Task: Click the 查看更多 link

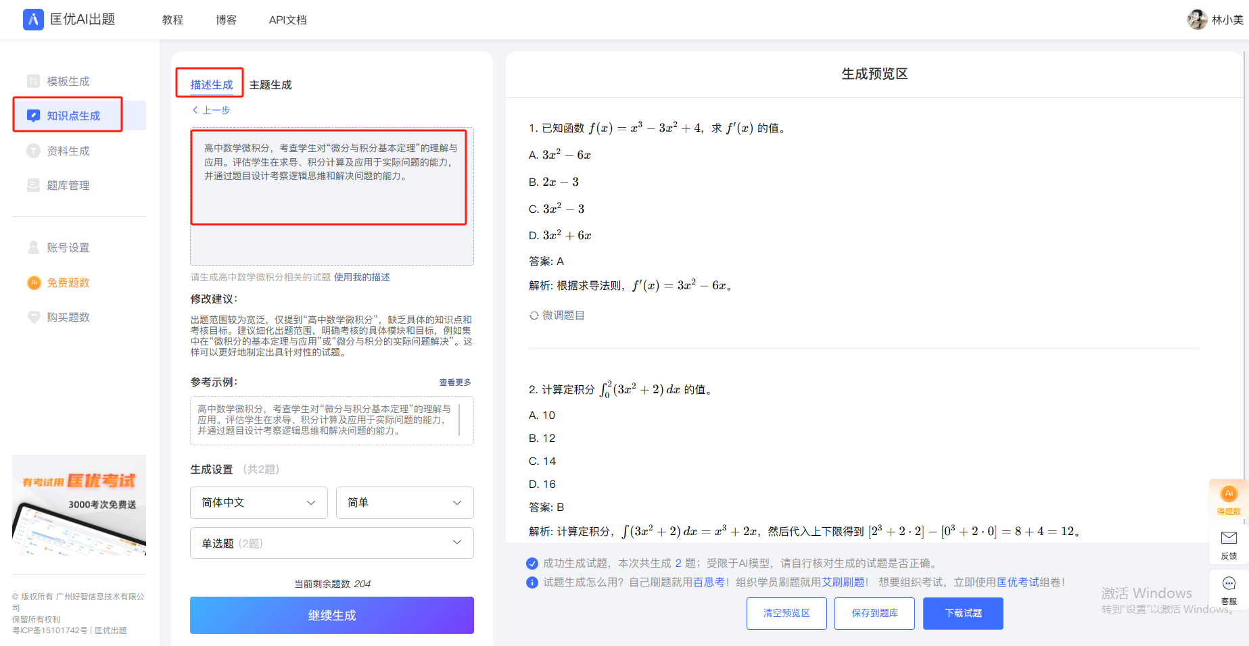Action: tap(455, 382)
